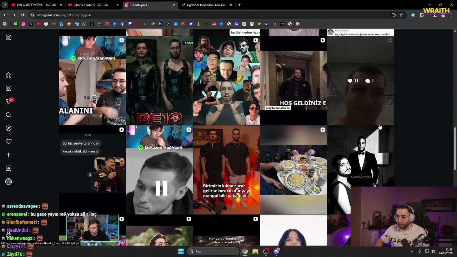This screenshot has width=457, height=257.
Task: Bookmark this page with the star
Action: [401, 15]
